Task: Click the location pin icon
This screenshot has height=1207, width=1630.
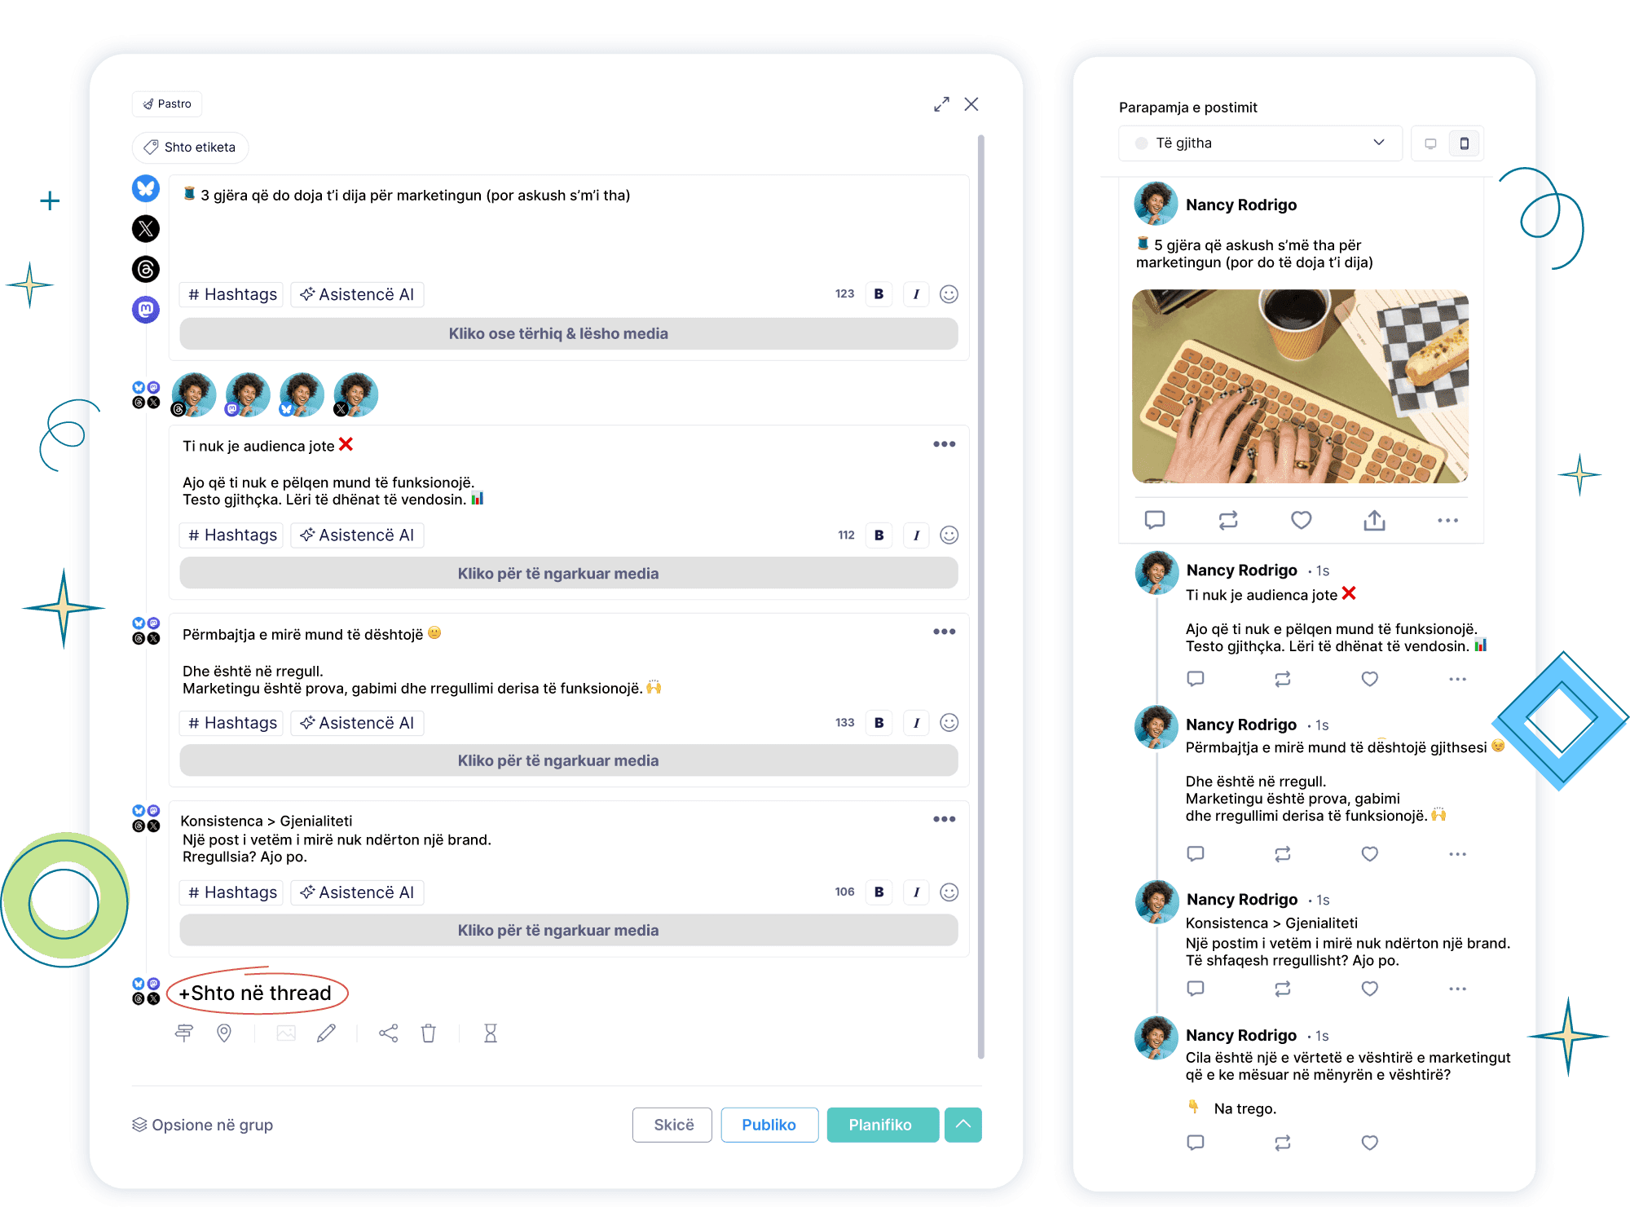Action: [224, 1033]
